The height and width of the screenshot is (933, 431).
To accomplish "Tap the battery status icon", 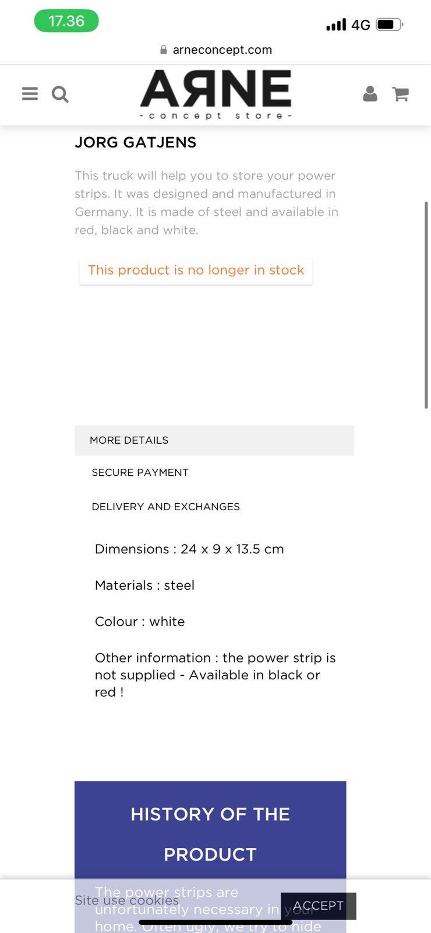I will [x=389, y=24].
